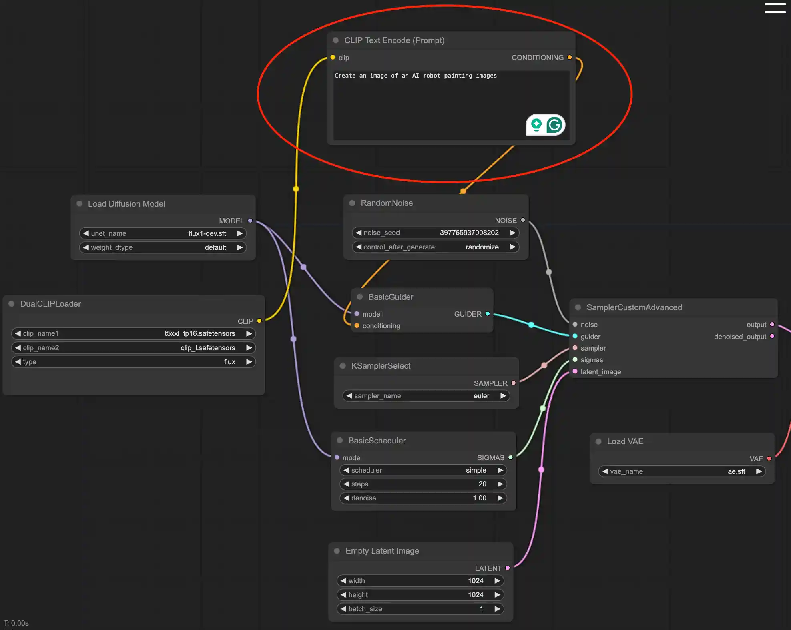Toggle collapse dot on SamplerCustomAdvanced node
This screenshot has height=630, width=791.
(x=578, y=307)
